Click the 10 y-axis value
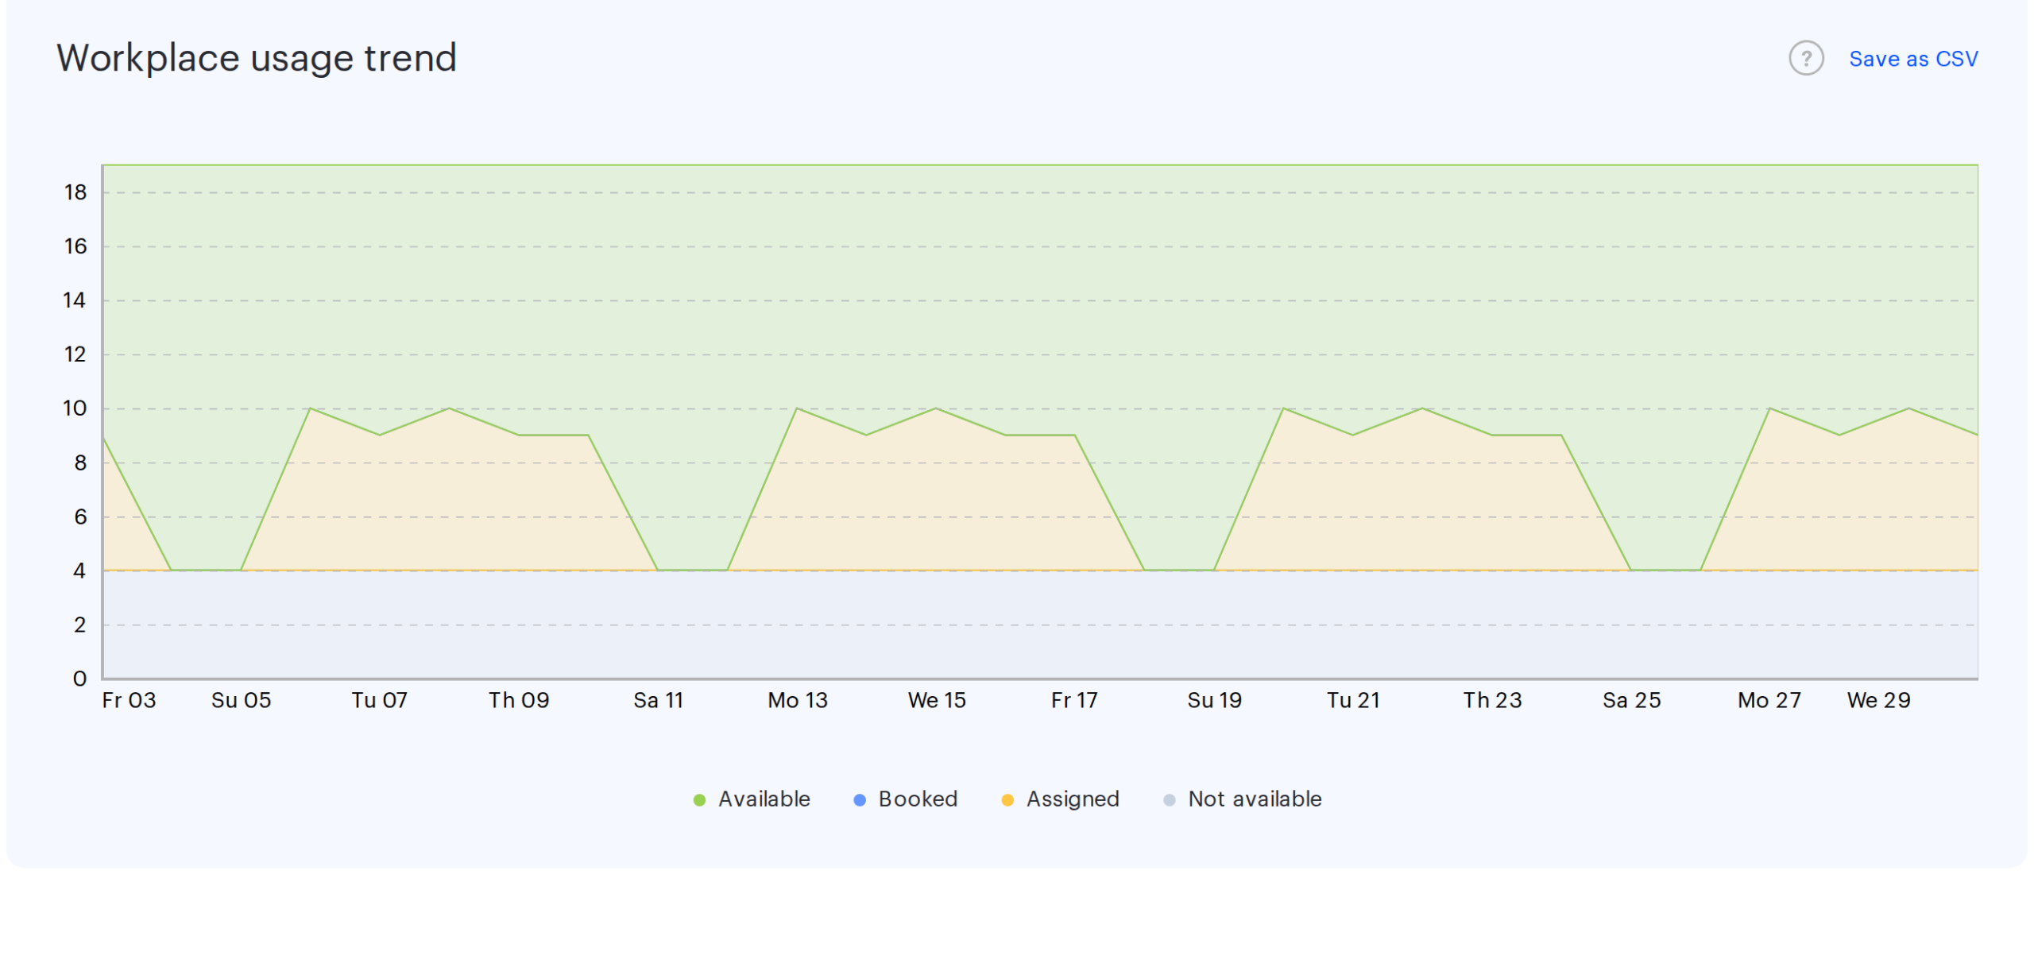Image resolution: width=2034 pixels, height=979 pixels. [x=75, y=408]
